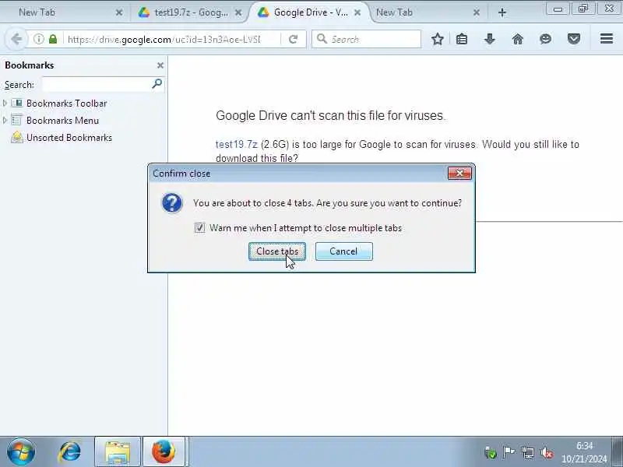Select Bookmarks Toolbar in the sidebar
Viewport: 623px width, 467px height.
pos(67,104)
